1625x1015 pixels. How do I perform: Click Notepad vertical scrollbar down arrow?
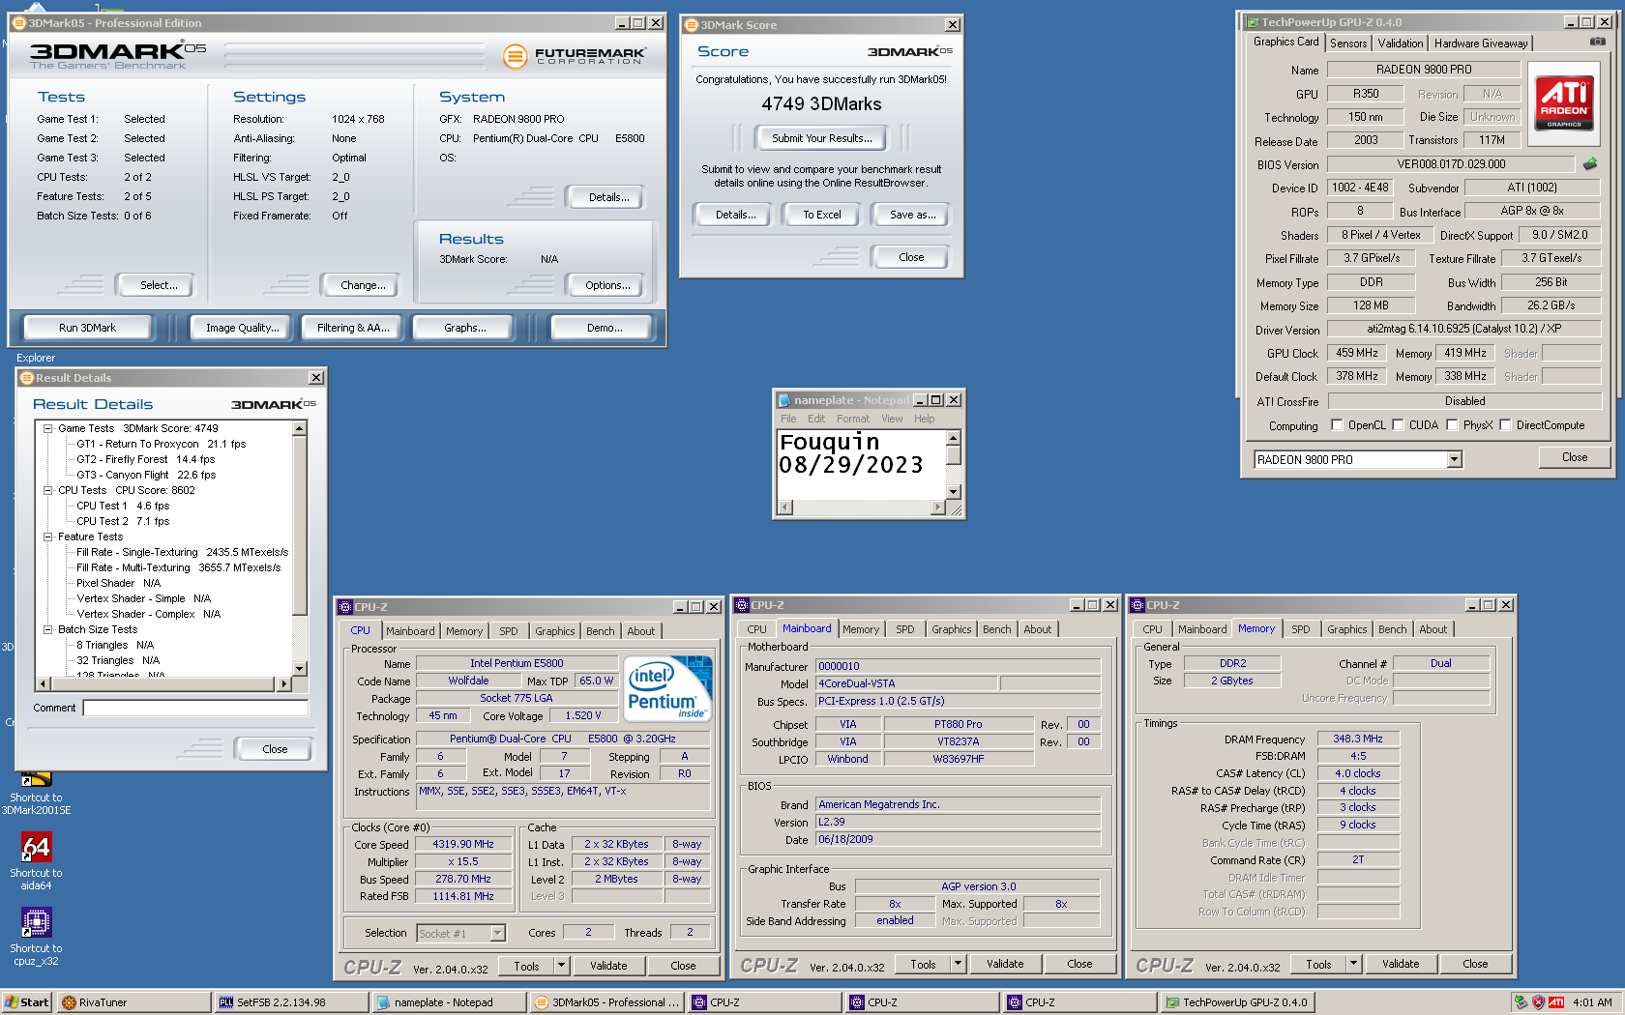click(x=954, y=492)
